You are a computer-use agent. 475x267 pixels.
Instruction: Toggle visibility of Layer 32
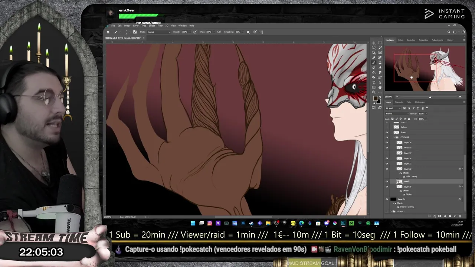[387, 164]
